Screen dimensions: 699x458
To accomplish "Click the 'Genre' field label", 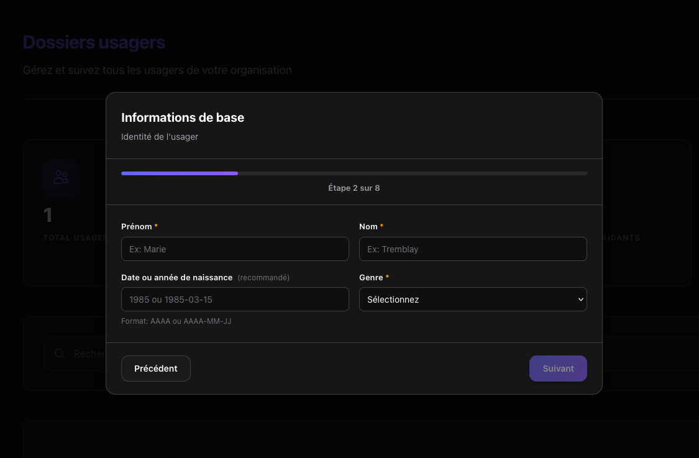I will pyautogui.click(x=371, y=278).
